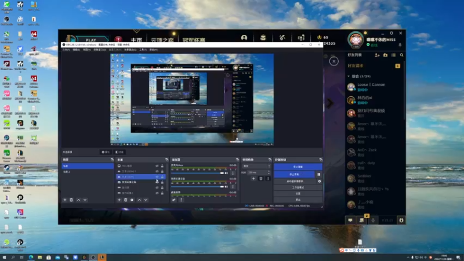Move the selected source up in list
Viewport: 464px width, 261px height.
coord(139,200)
